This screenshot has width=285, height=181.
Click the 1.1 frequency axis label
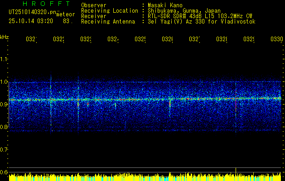coord(4,59)
